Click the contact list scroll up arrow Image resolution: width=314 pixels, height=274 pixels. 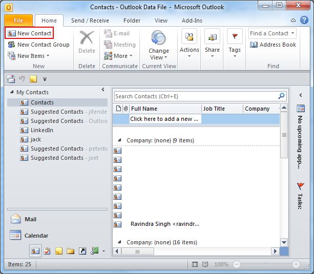click(284, 108)
